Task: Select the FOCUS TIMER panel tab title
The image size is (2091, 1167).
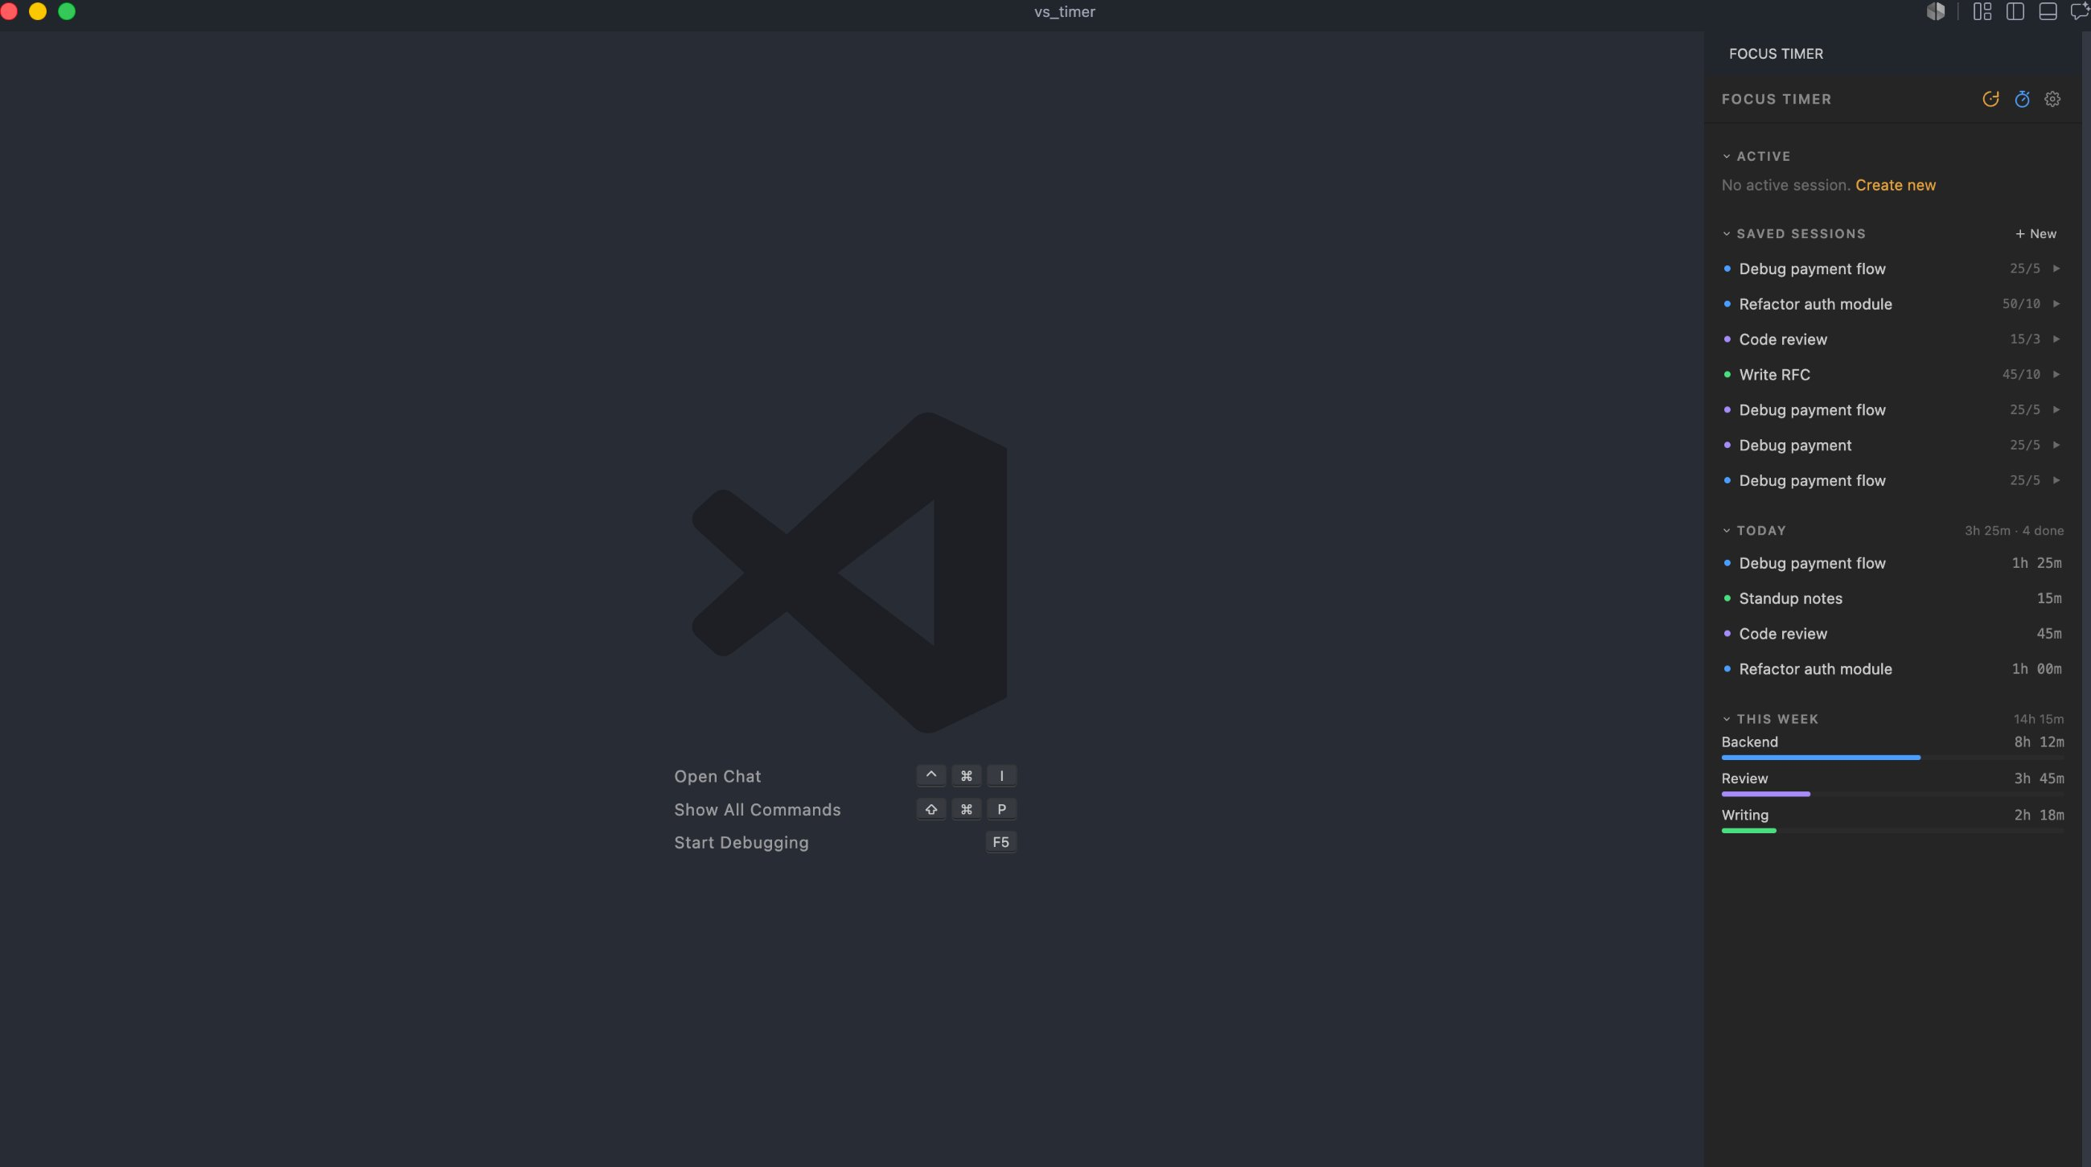Action: 1776,54
